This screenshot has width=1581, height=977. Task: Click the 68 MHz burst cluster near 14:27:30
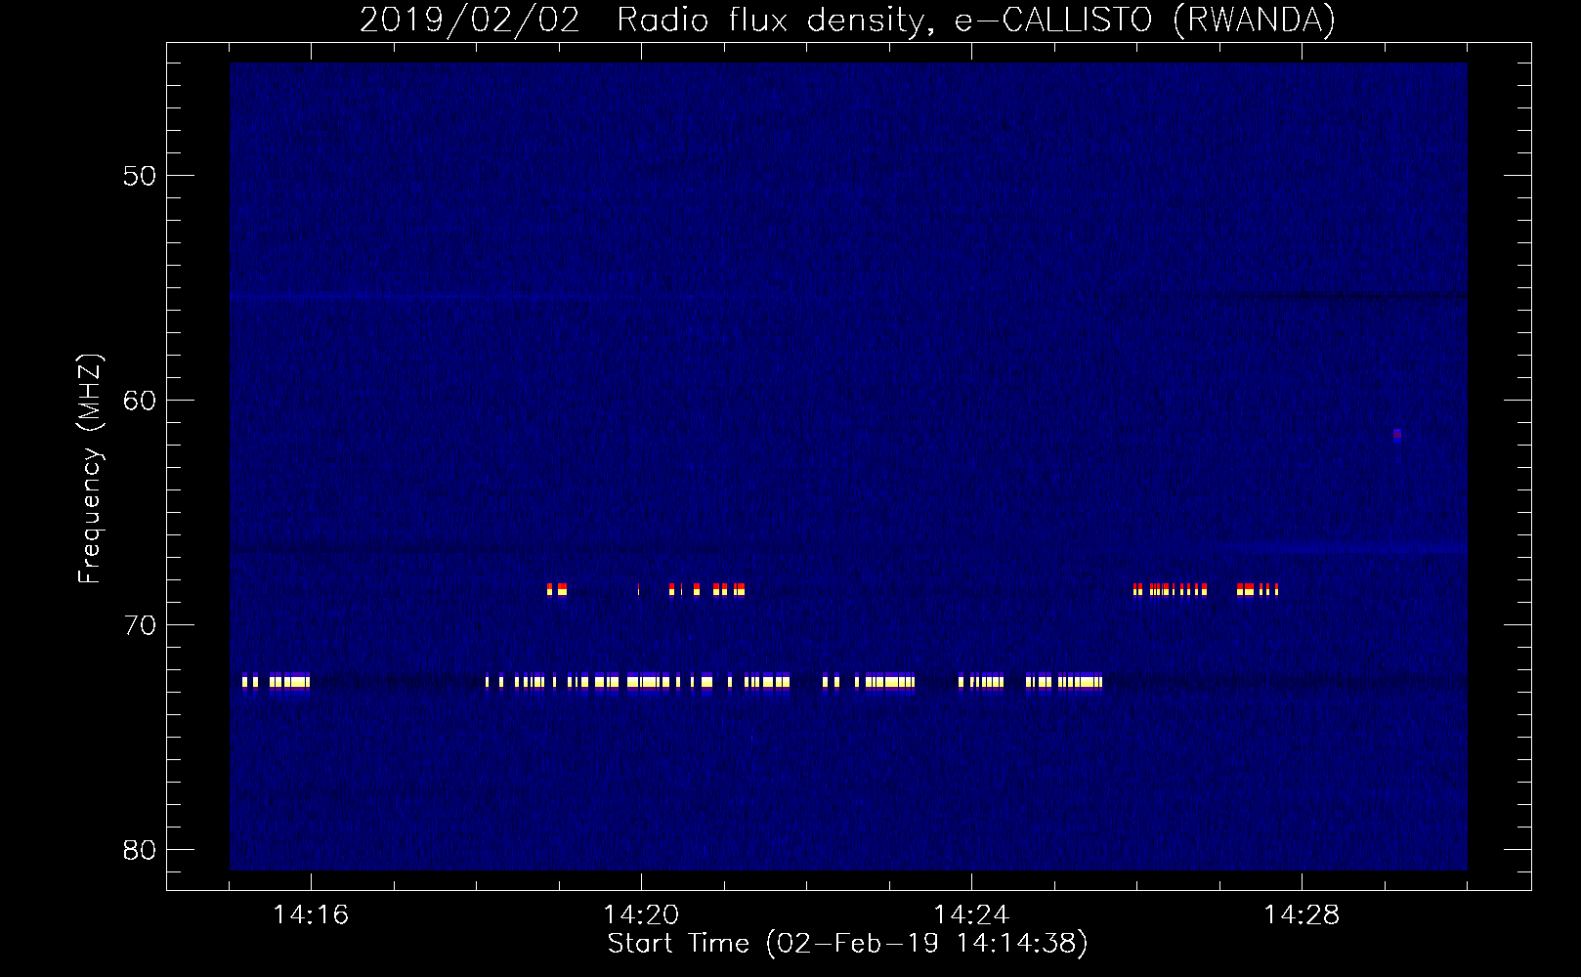[1258, 589]
